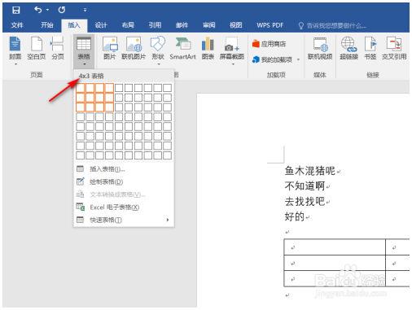Click the document text 鱼木混猪呢
The image size is (412, 310).
pyautogui.click(x=310, y=171)
